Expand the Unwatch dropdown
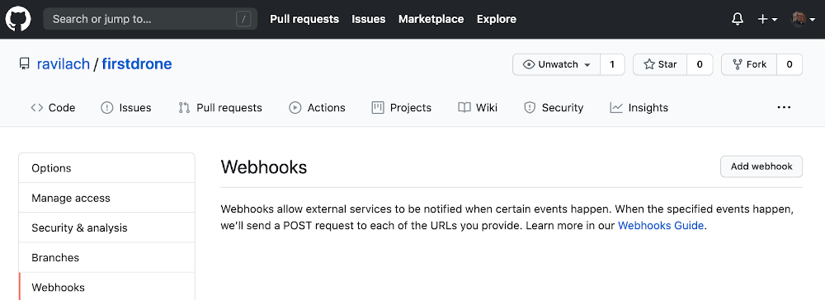This screenshot has height=300, width=825. coord(557,64)
